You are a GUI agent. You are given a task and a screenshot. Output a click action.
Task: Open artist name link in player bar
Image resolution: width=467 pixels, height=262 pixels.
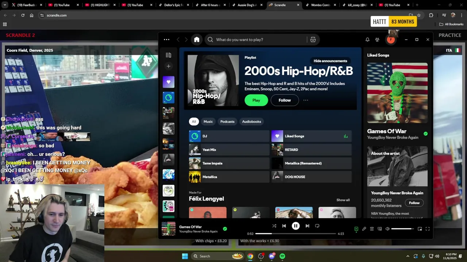point(198,231)
